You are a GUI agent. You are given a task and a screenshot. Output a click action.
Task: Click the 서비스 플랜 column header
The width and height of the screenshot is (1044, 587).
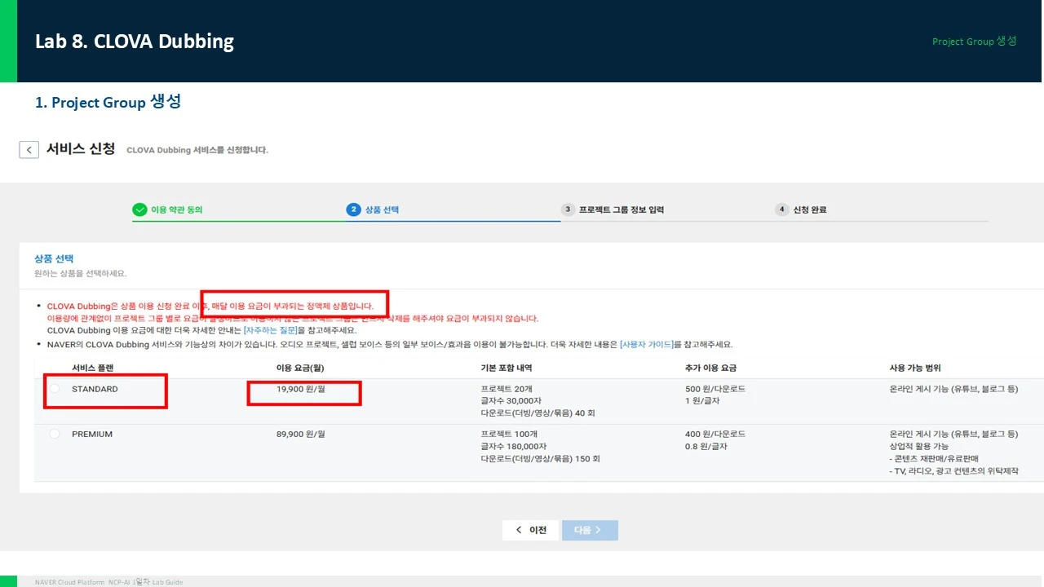(x=93, y=368)
